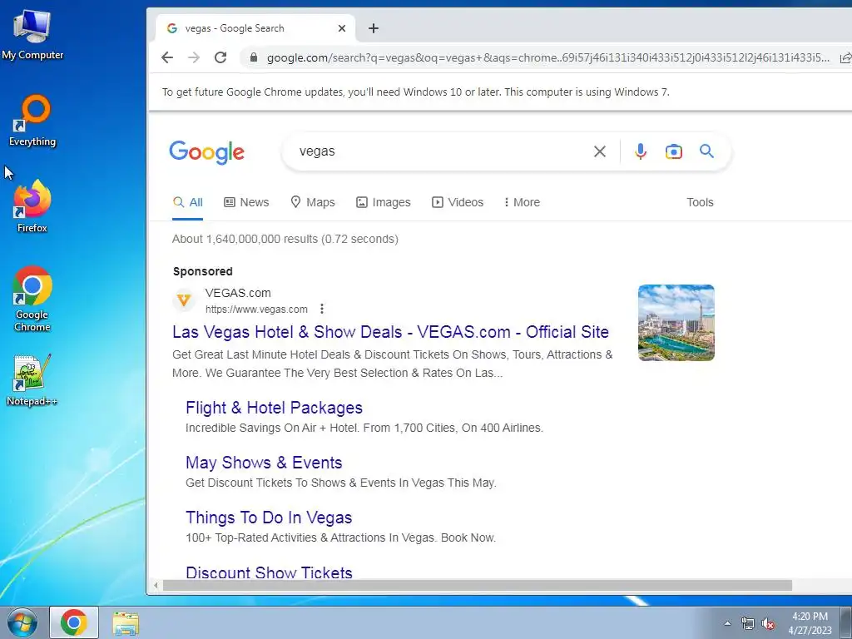Click the muted volume tray icon
Image resolution: width=852 pixels, height=639 pixels.
point(768,624)
